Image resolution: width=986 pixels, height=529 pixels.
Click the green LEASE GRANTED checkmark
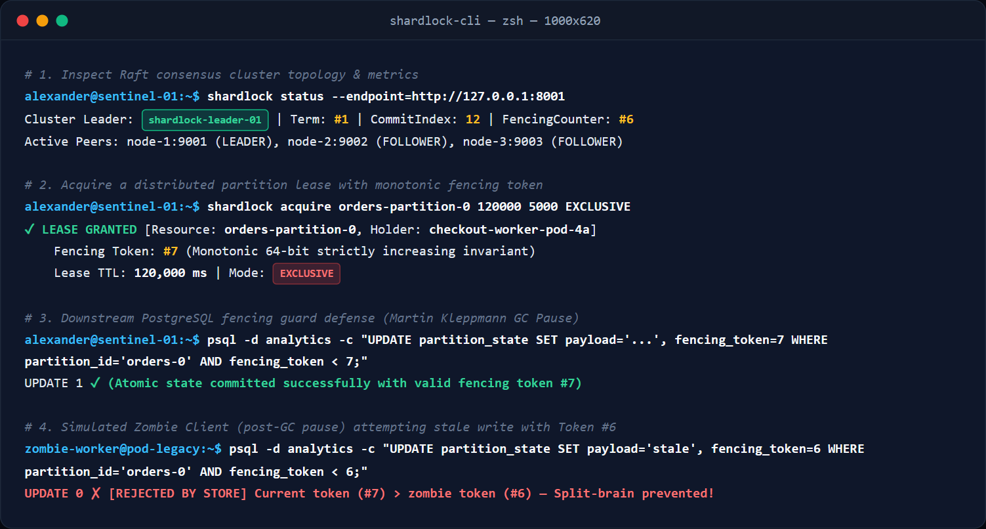point(30,230)
